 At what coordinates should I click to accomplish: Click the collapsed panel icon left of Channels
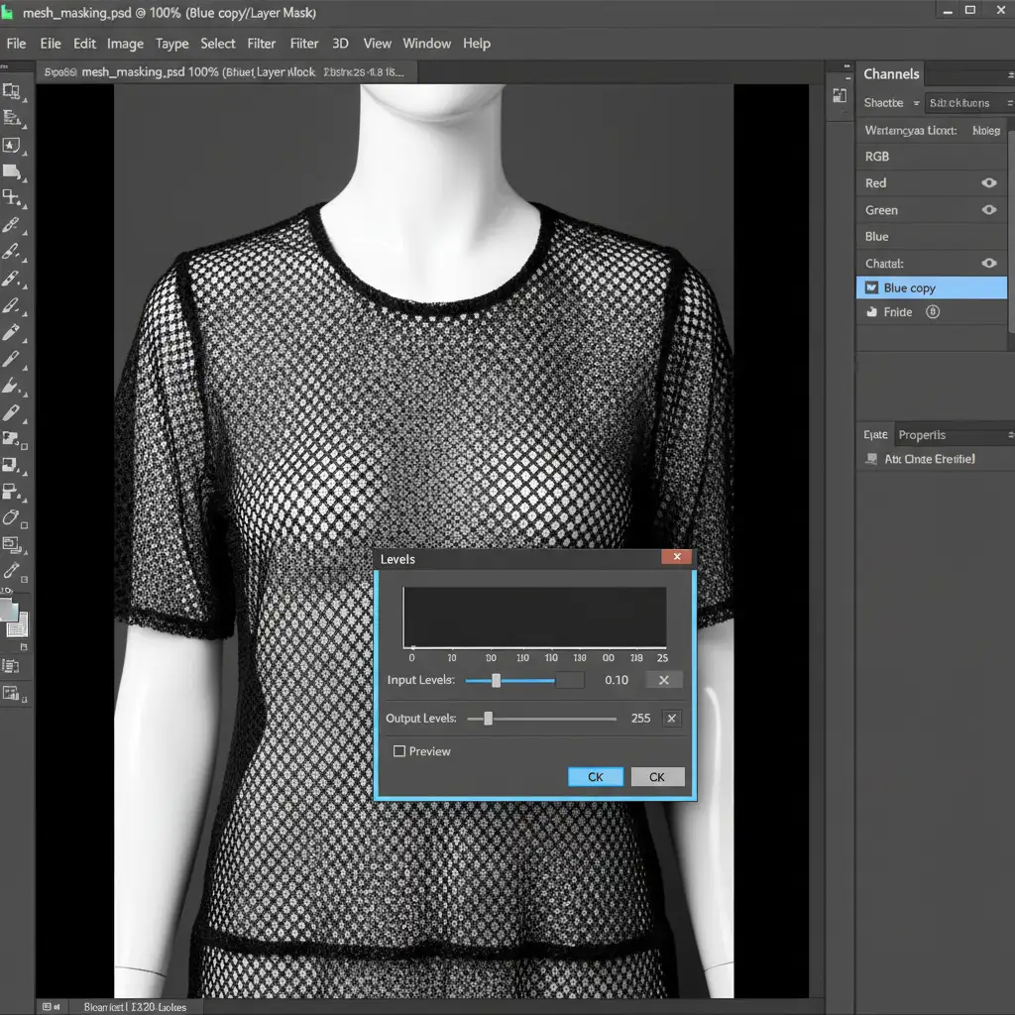840,95
